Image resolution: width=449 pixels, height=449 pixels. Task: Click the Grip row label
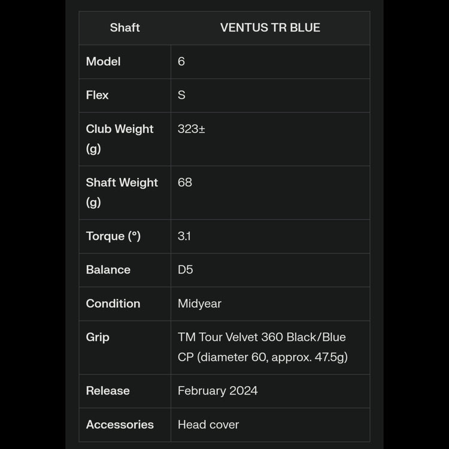pyautogui.click(x=98, y=337)
